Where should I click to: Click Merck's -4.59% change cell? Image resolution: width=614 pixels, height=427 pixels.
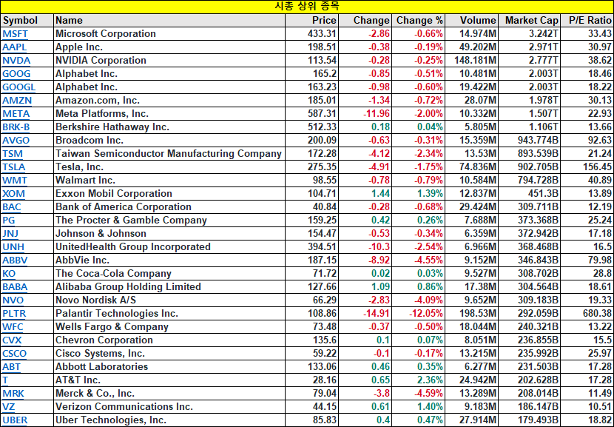(418, 393)
